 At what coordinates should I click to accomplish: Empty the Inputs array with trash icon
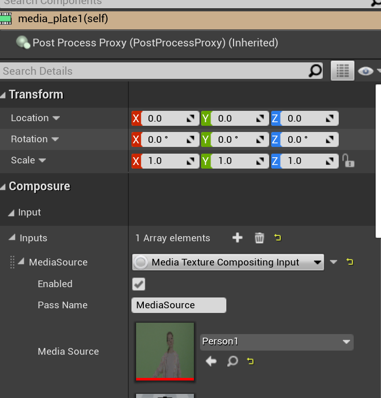pos(259,238)
